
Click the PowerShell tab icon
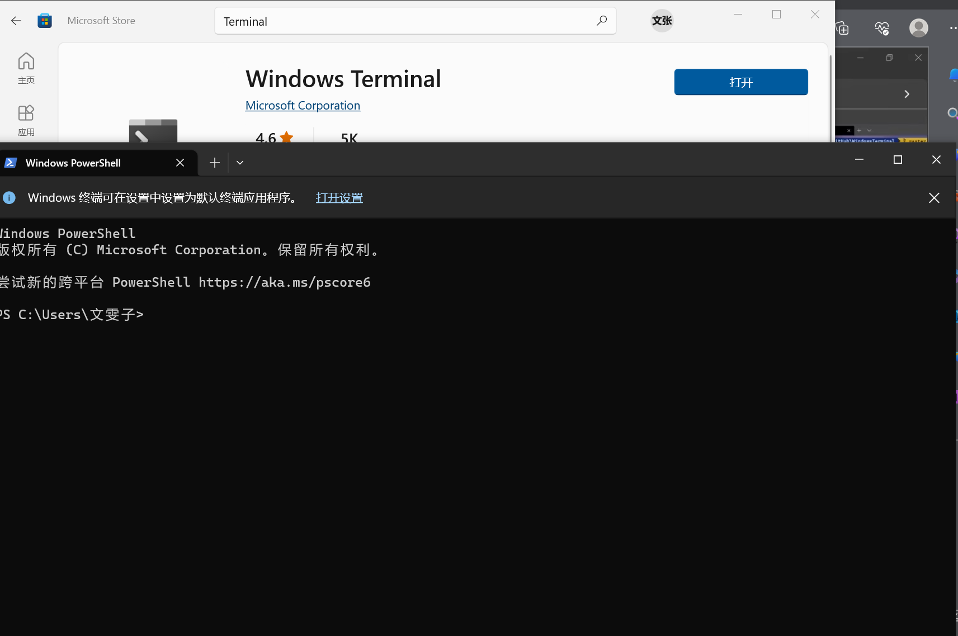[x=10, y=163]
